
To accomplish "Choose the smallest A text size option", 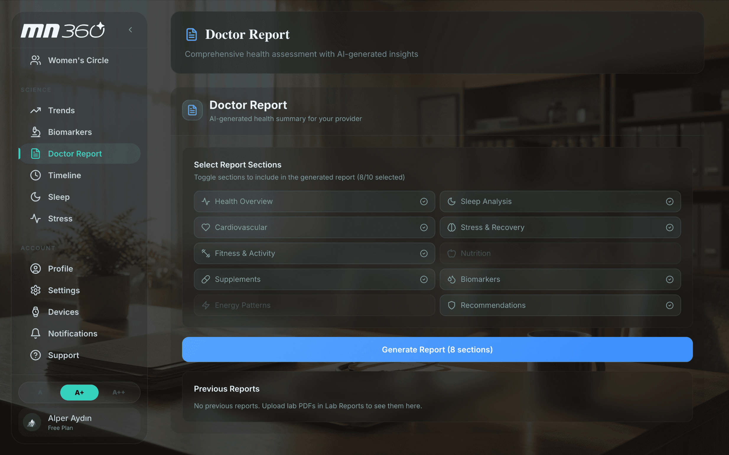I will (x=40, y=392).
